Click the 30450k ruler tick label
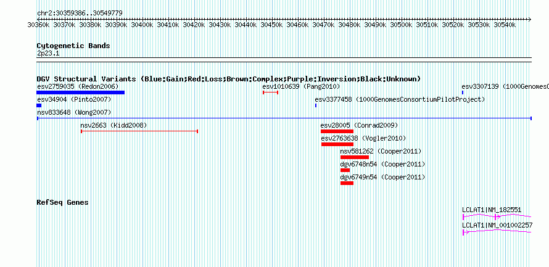The width and height of the screenshot is (549, 267). [x=272, y=25]
